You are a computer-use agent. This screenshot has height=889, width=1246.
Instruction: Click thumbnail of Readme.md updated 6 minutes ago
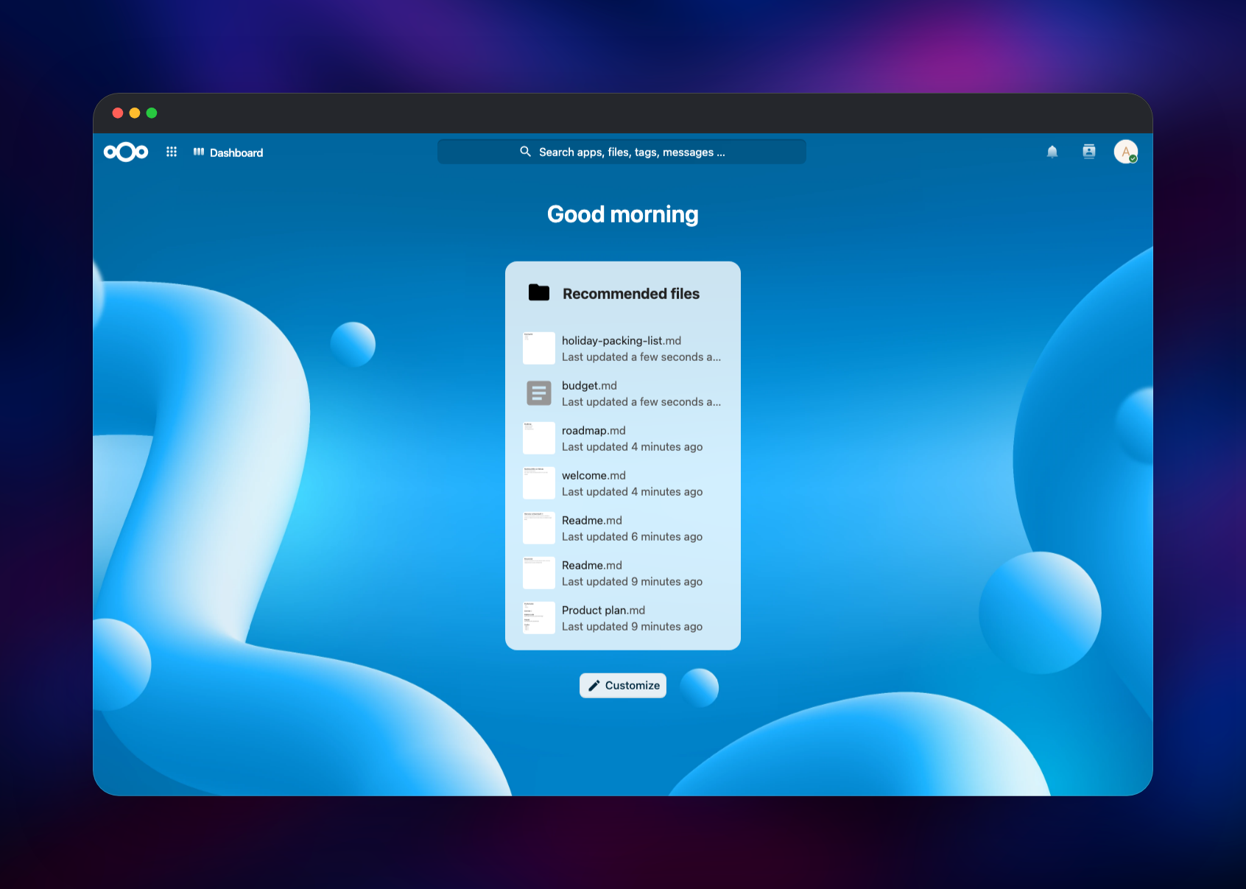click(x=539, y=528)
